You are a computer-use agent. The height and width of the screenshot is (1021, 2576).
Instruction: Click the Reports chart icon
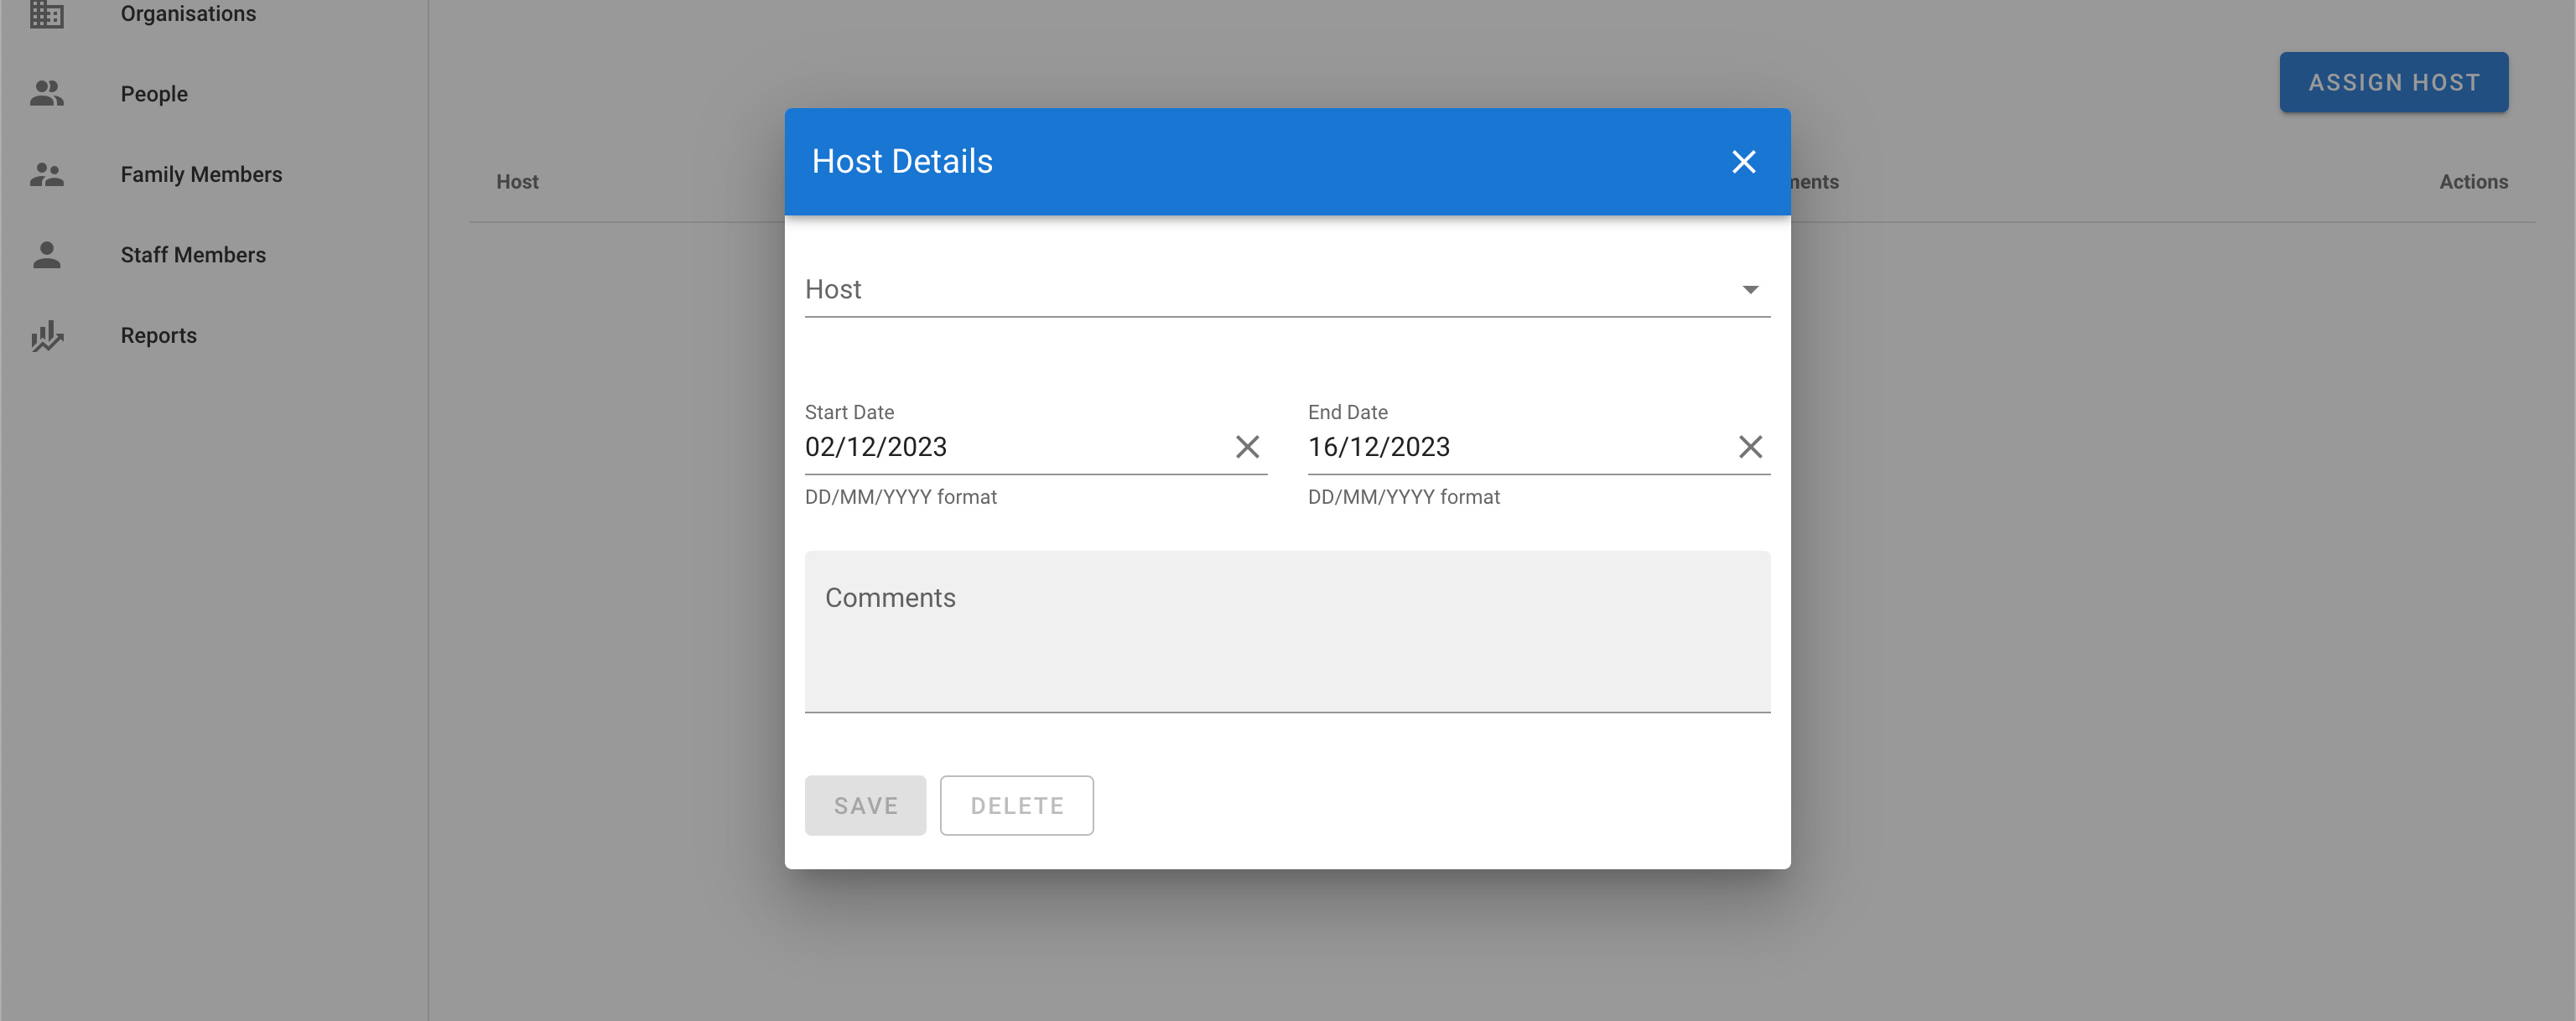click(46, 336)
